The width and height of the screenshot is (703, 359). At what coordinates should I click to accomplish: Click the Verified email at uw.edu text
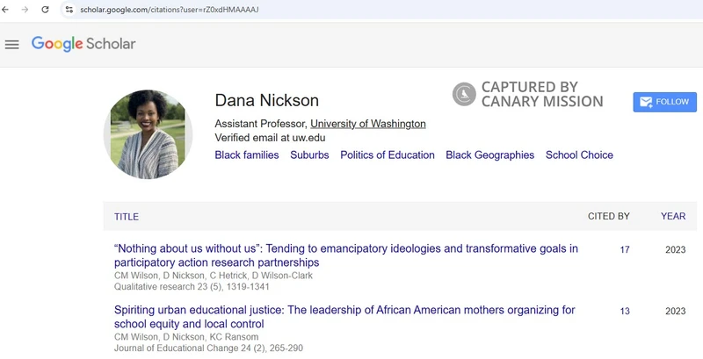point(270,138)
